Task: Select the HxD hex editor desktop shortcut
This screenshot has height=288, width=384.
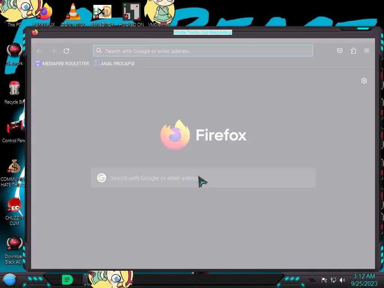Action: [102, 15]
